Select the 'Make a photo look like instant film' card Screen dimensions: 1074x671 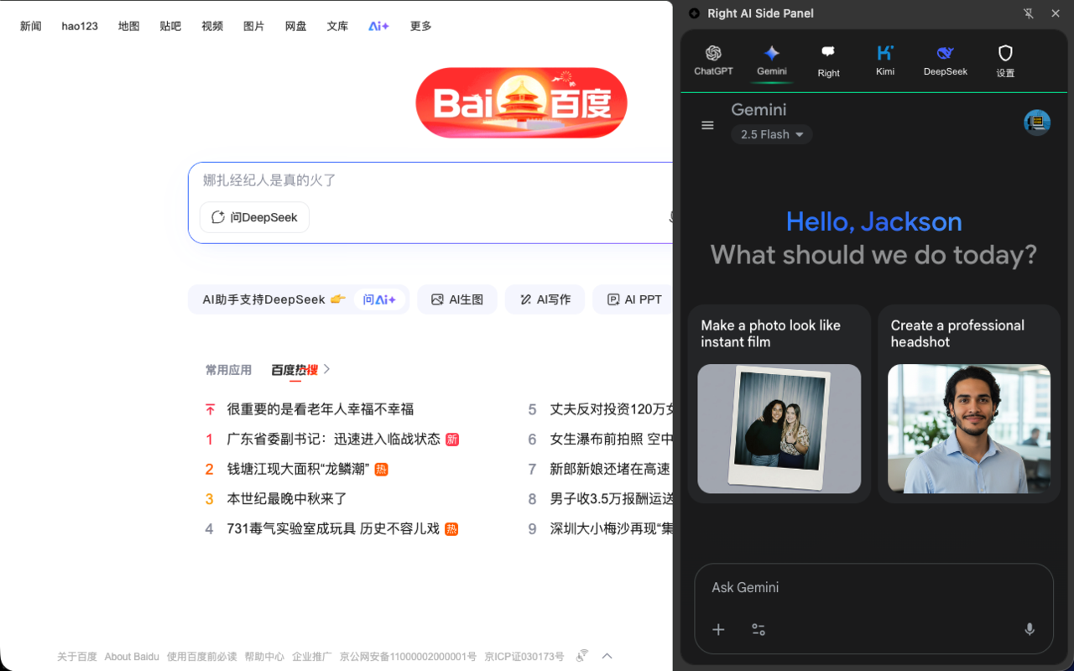[x=779, y=403]
